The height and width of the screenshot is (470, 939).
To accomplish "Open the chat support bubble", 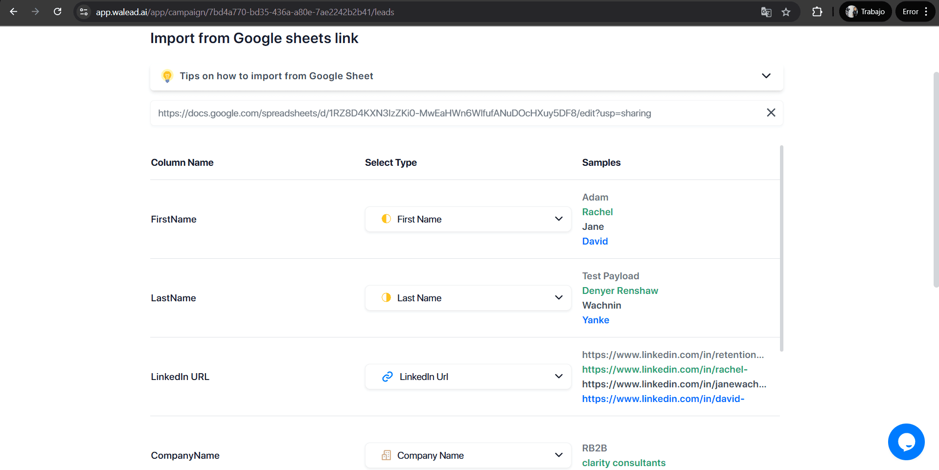I will pyautogui.click(x=906, y=442).
